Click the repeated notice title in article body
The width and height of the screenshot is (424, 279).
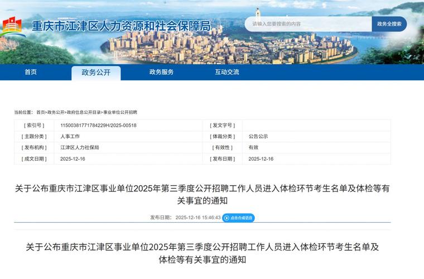[203, 253]
